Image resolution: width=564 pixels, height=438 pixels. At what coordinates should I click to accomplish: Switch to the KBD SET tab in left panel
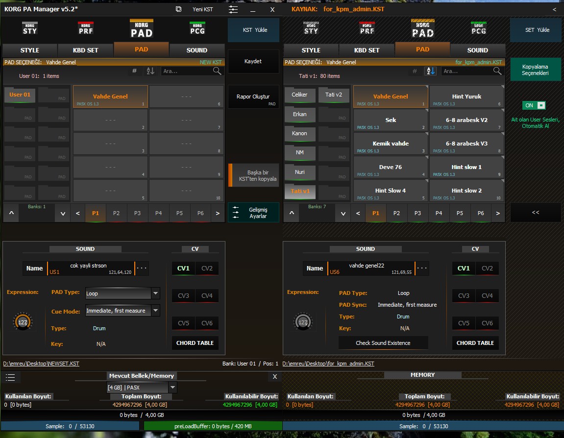click(x=86, y=50)
